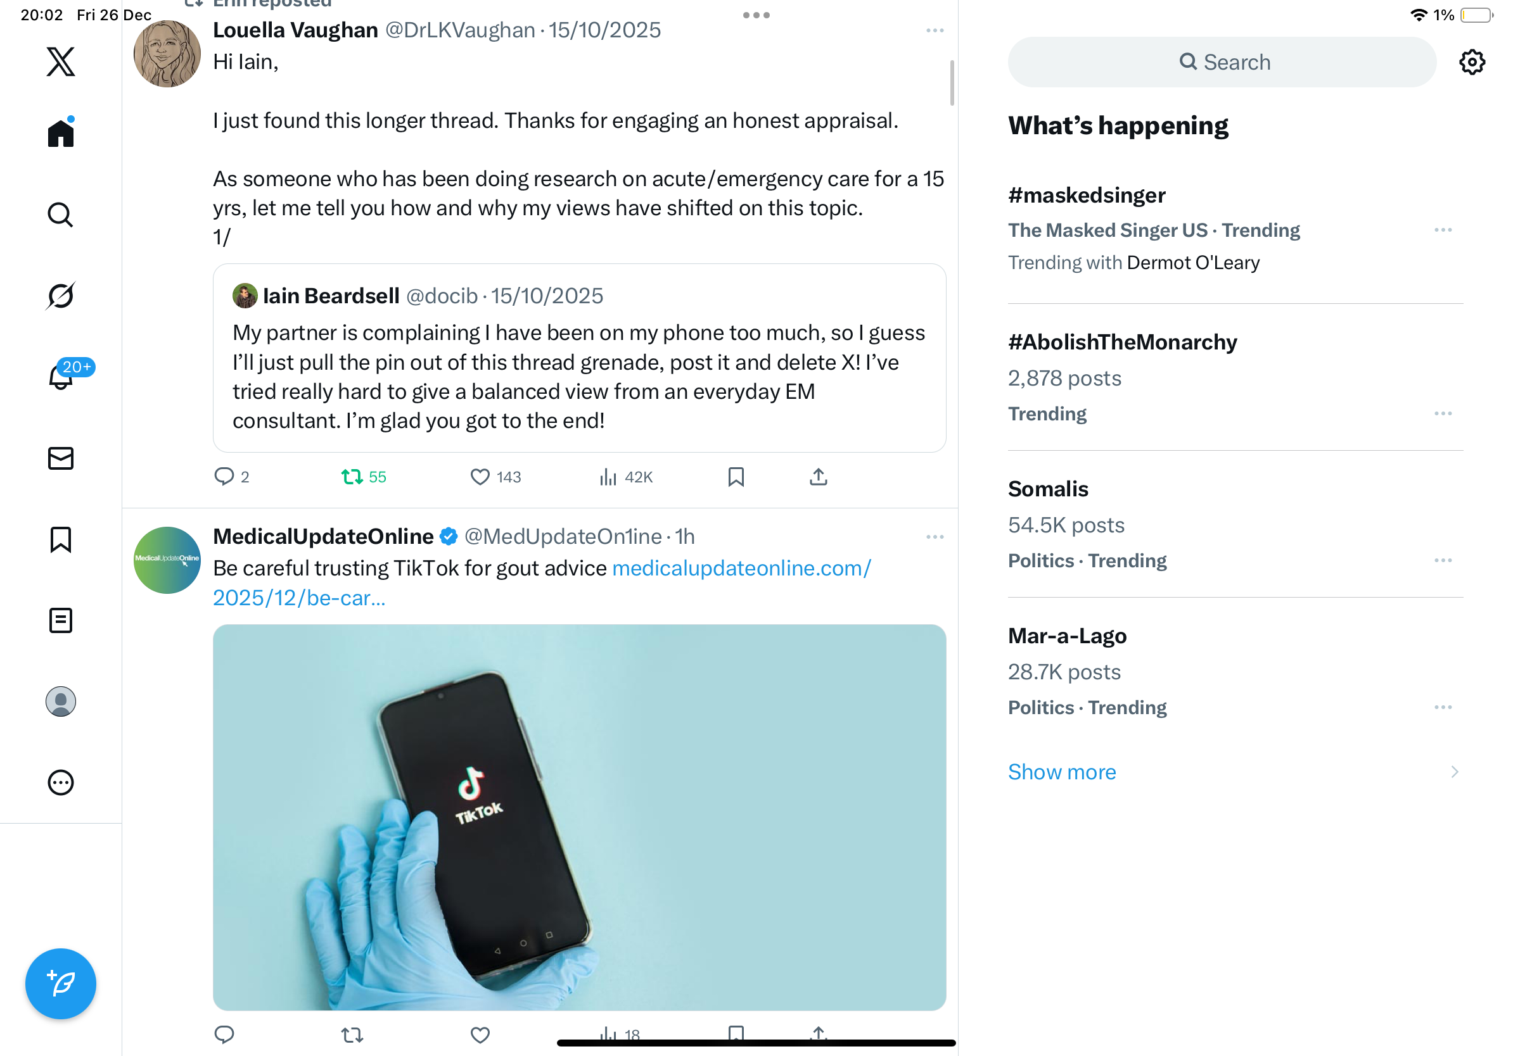This screenshot has height=1056, width=1513.
Task: Bookmark Louella Vaughan's post
Action: (736, 477)
